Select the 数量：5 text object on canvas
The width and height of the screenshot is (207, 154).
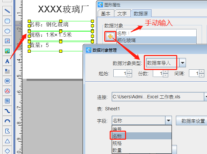point(39,45)
